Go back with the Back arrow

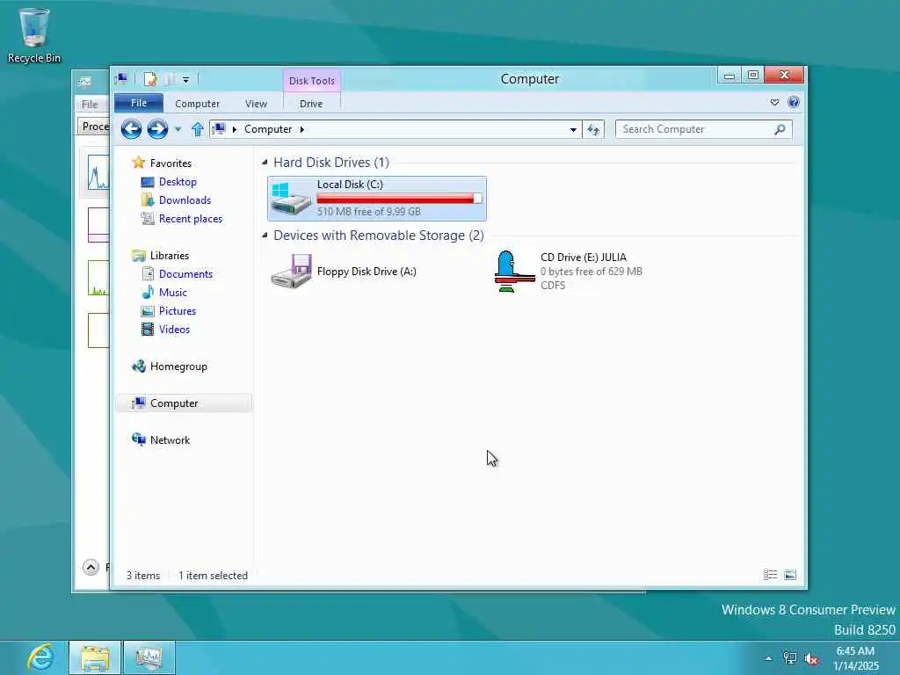pos(131,129)
